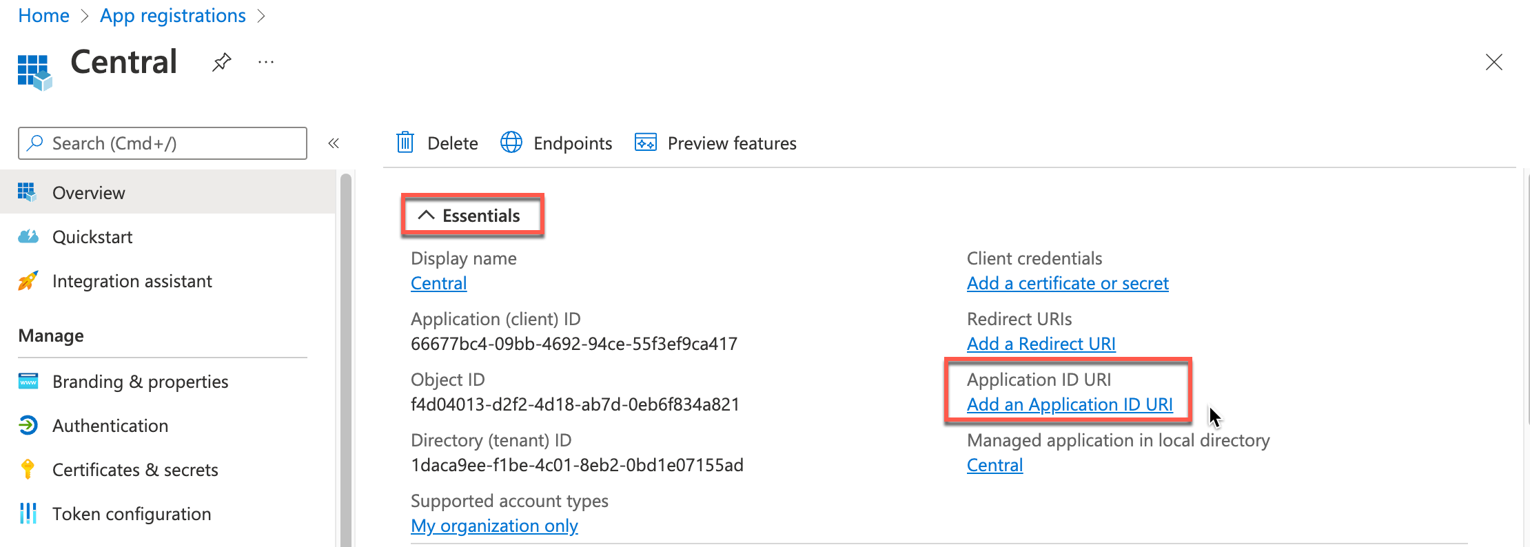Viewport: 1530px width, 547px height.
Task: Select Directory (tenant) ID value 1daca9ee
Action: click(577, 465)
